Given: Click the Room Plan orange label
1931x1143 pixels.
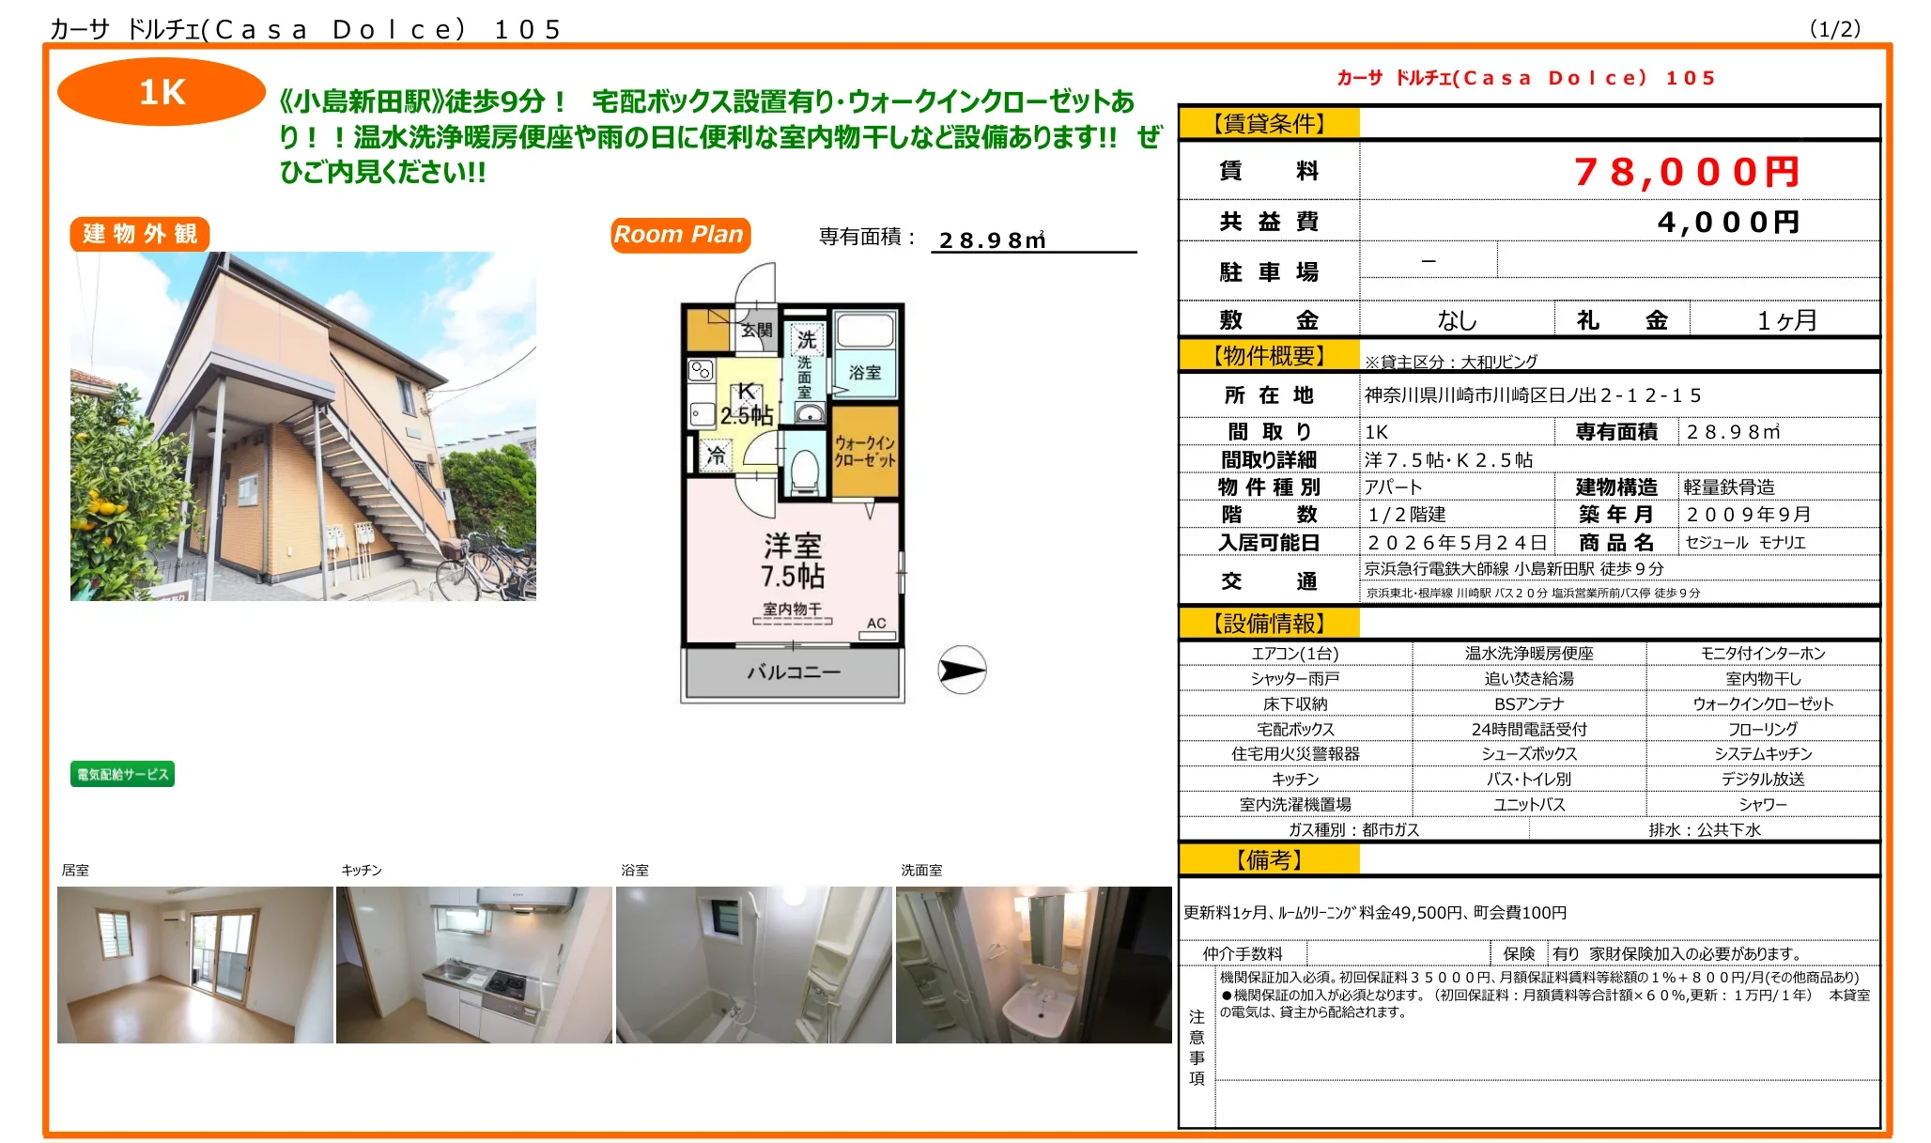Looking at the screenshot, I should [x=679, y=235].
